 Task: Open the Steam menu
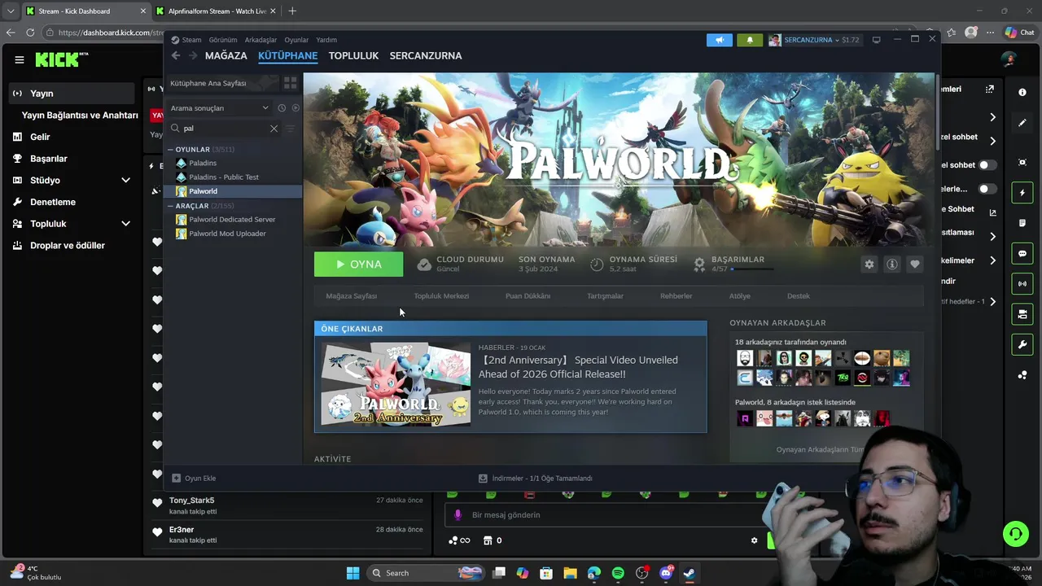pos(186,40)
